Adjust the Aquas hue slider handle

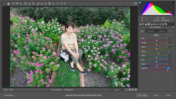(x=157, y=57)
